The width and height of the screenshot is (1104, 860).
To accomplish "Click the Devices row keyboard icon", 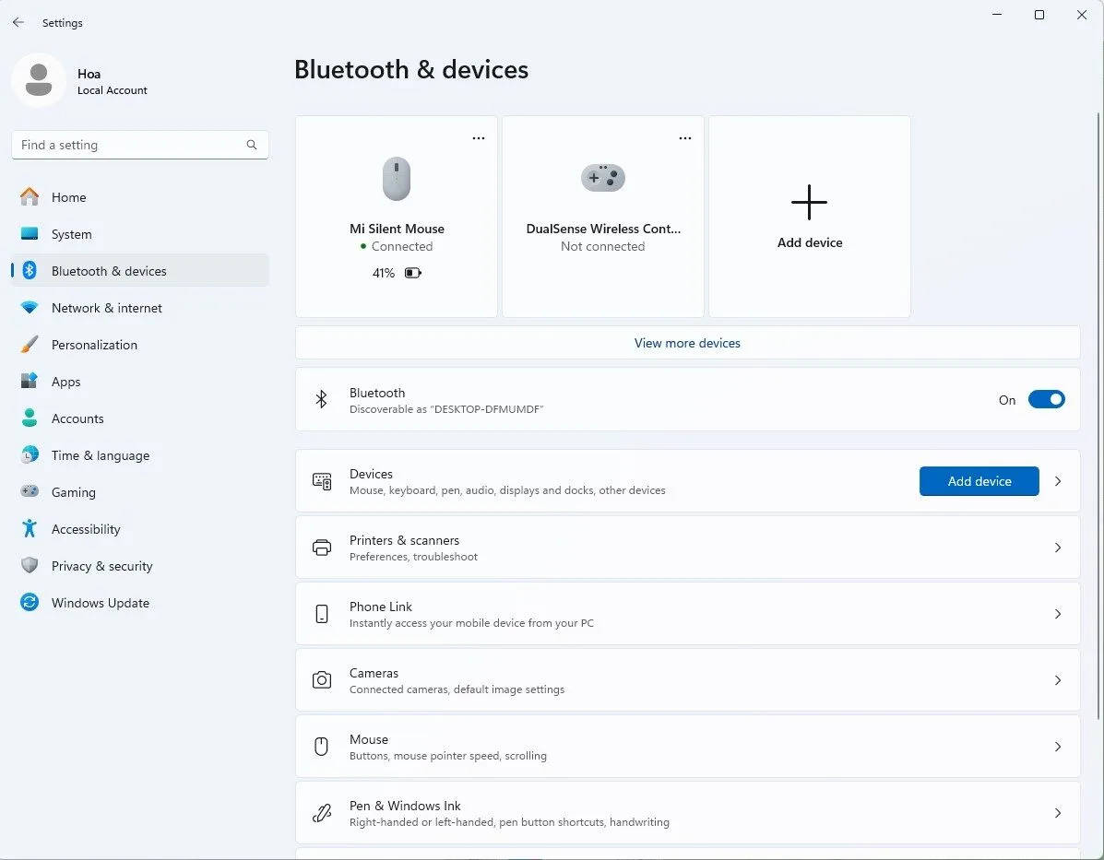I will click(x=322, y=481).
